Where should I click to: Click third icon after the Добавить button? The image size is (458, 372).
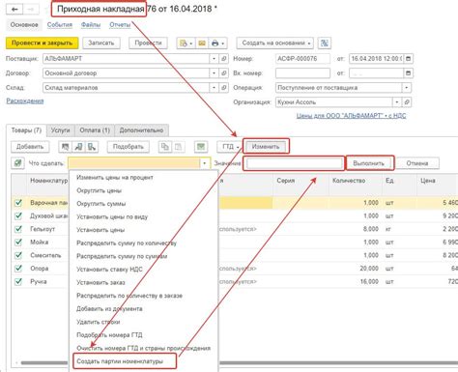point(92,147)
